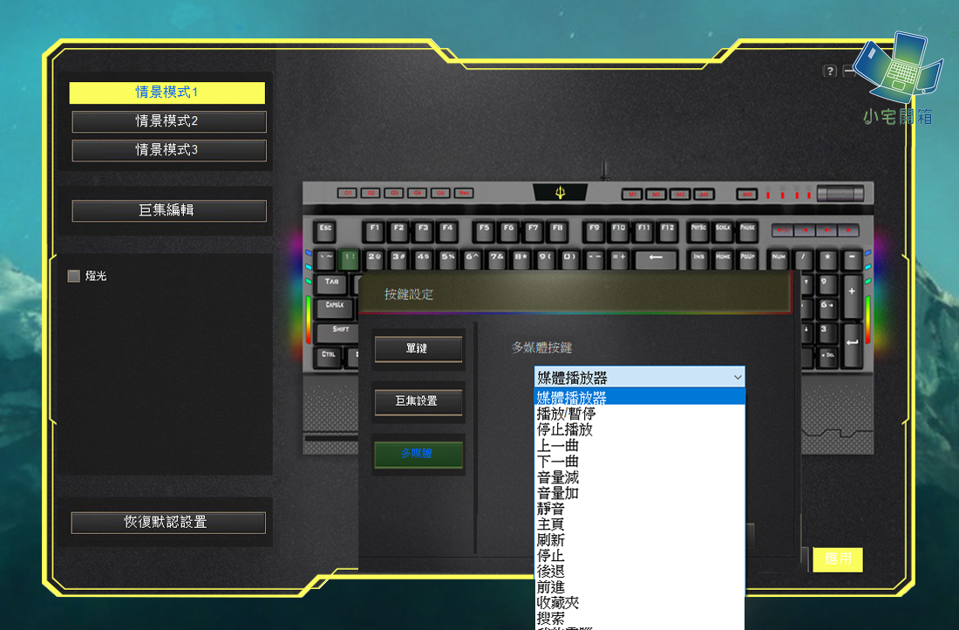The height and width of the screenshot is (630, 959).
Task: Select the G4 macro key
Action: (x=417, y=193)
